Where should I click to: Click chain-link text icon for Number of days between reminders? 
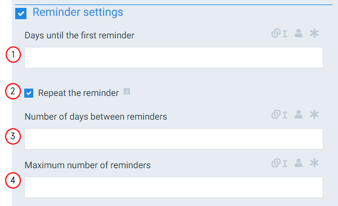click(279, 115)
